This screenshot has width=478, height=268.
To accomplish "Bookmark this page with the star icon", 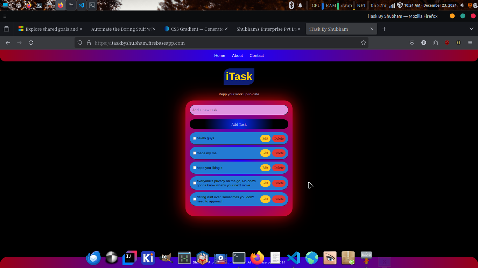I will pyautogui.click(x=363, y=43).
